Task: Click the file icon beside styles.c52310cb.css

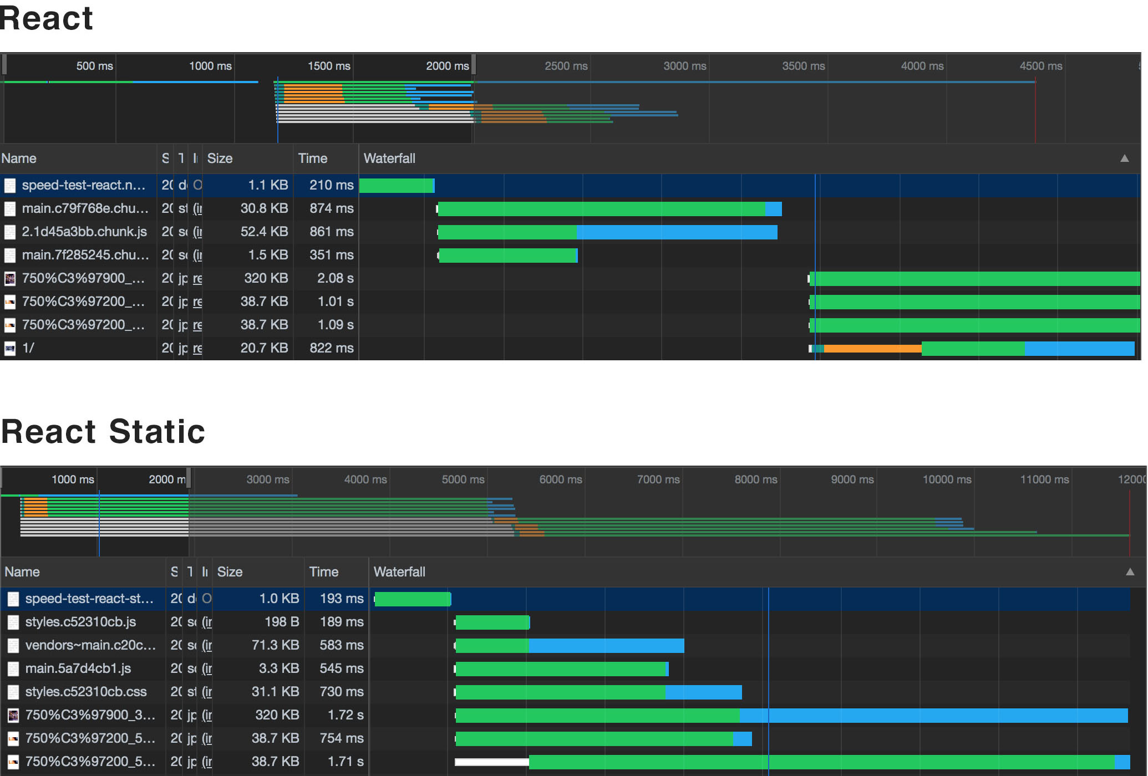Action: [13, 692]
